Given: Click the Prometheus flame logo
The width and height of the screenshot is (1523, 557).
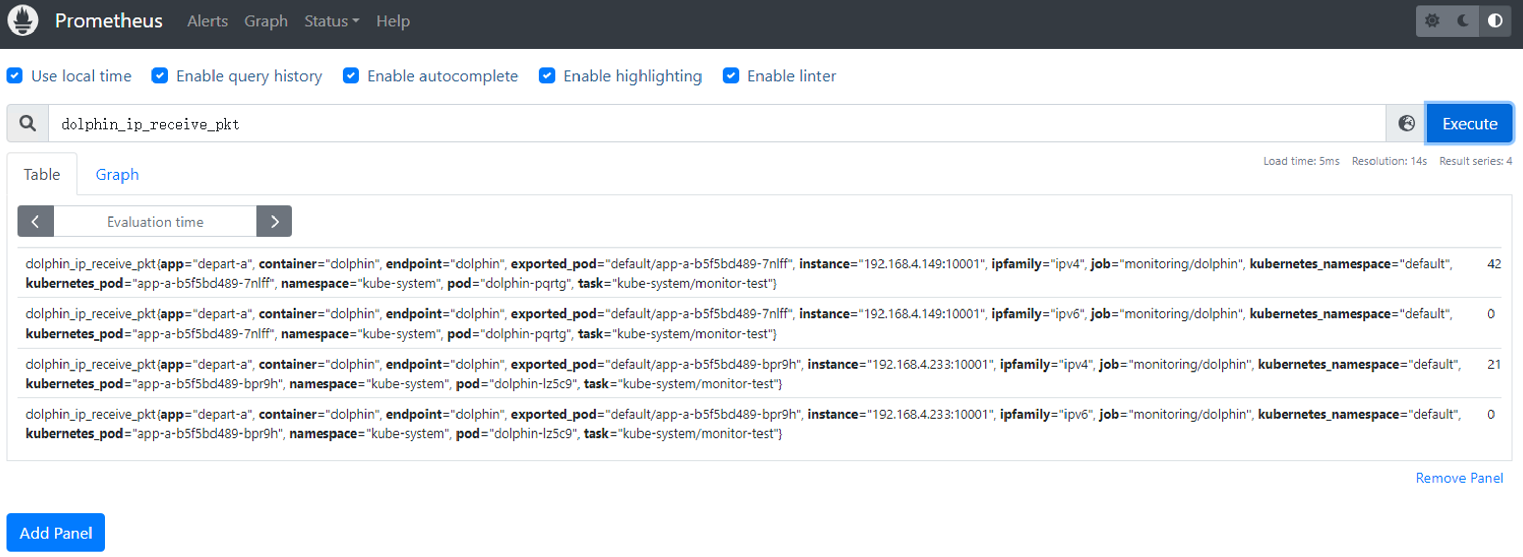Looking at the screenshot, I should coord(22,21).
